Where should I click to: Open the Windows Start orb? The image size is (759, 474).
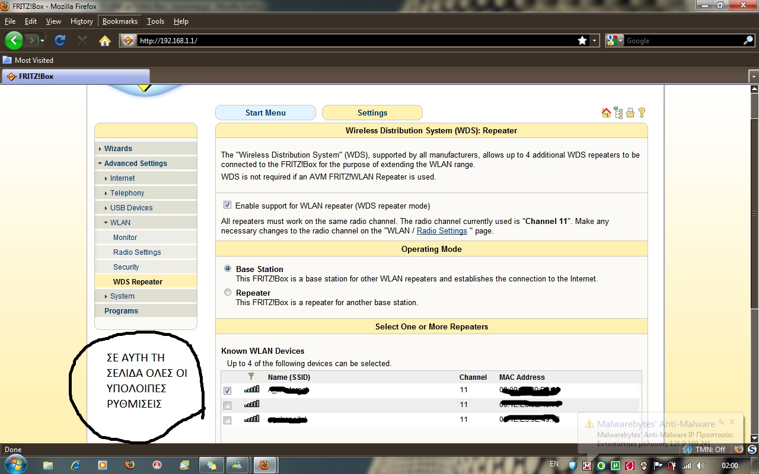[x=15, y=465]
